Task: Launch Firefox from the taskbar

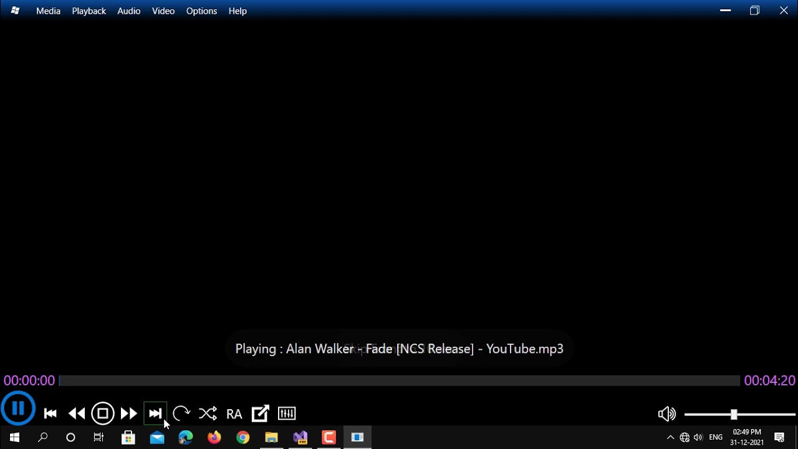Action: 214,438
